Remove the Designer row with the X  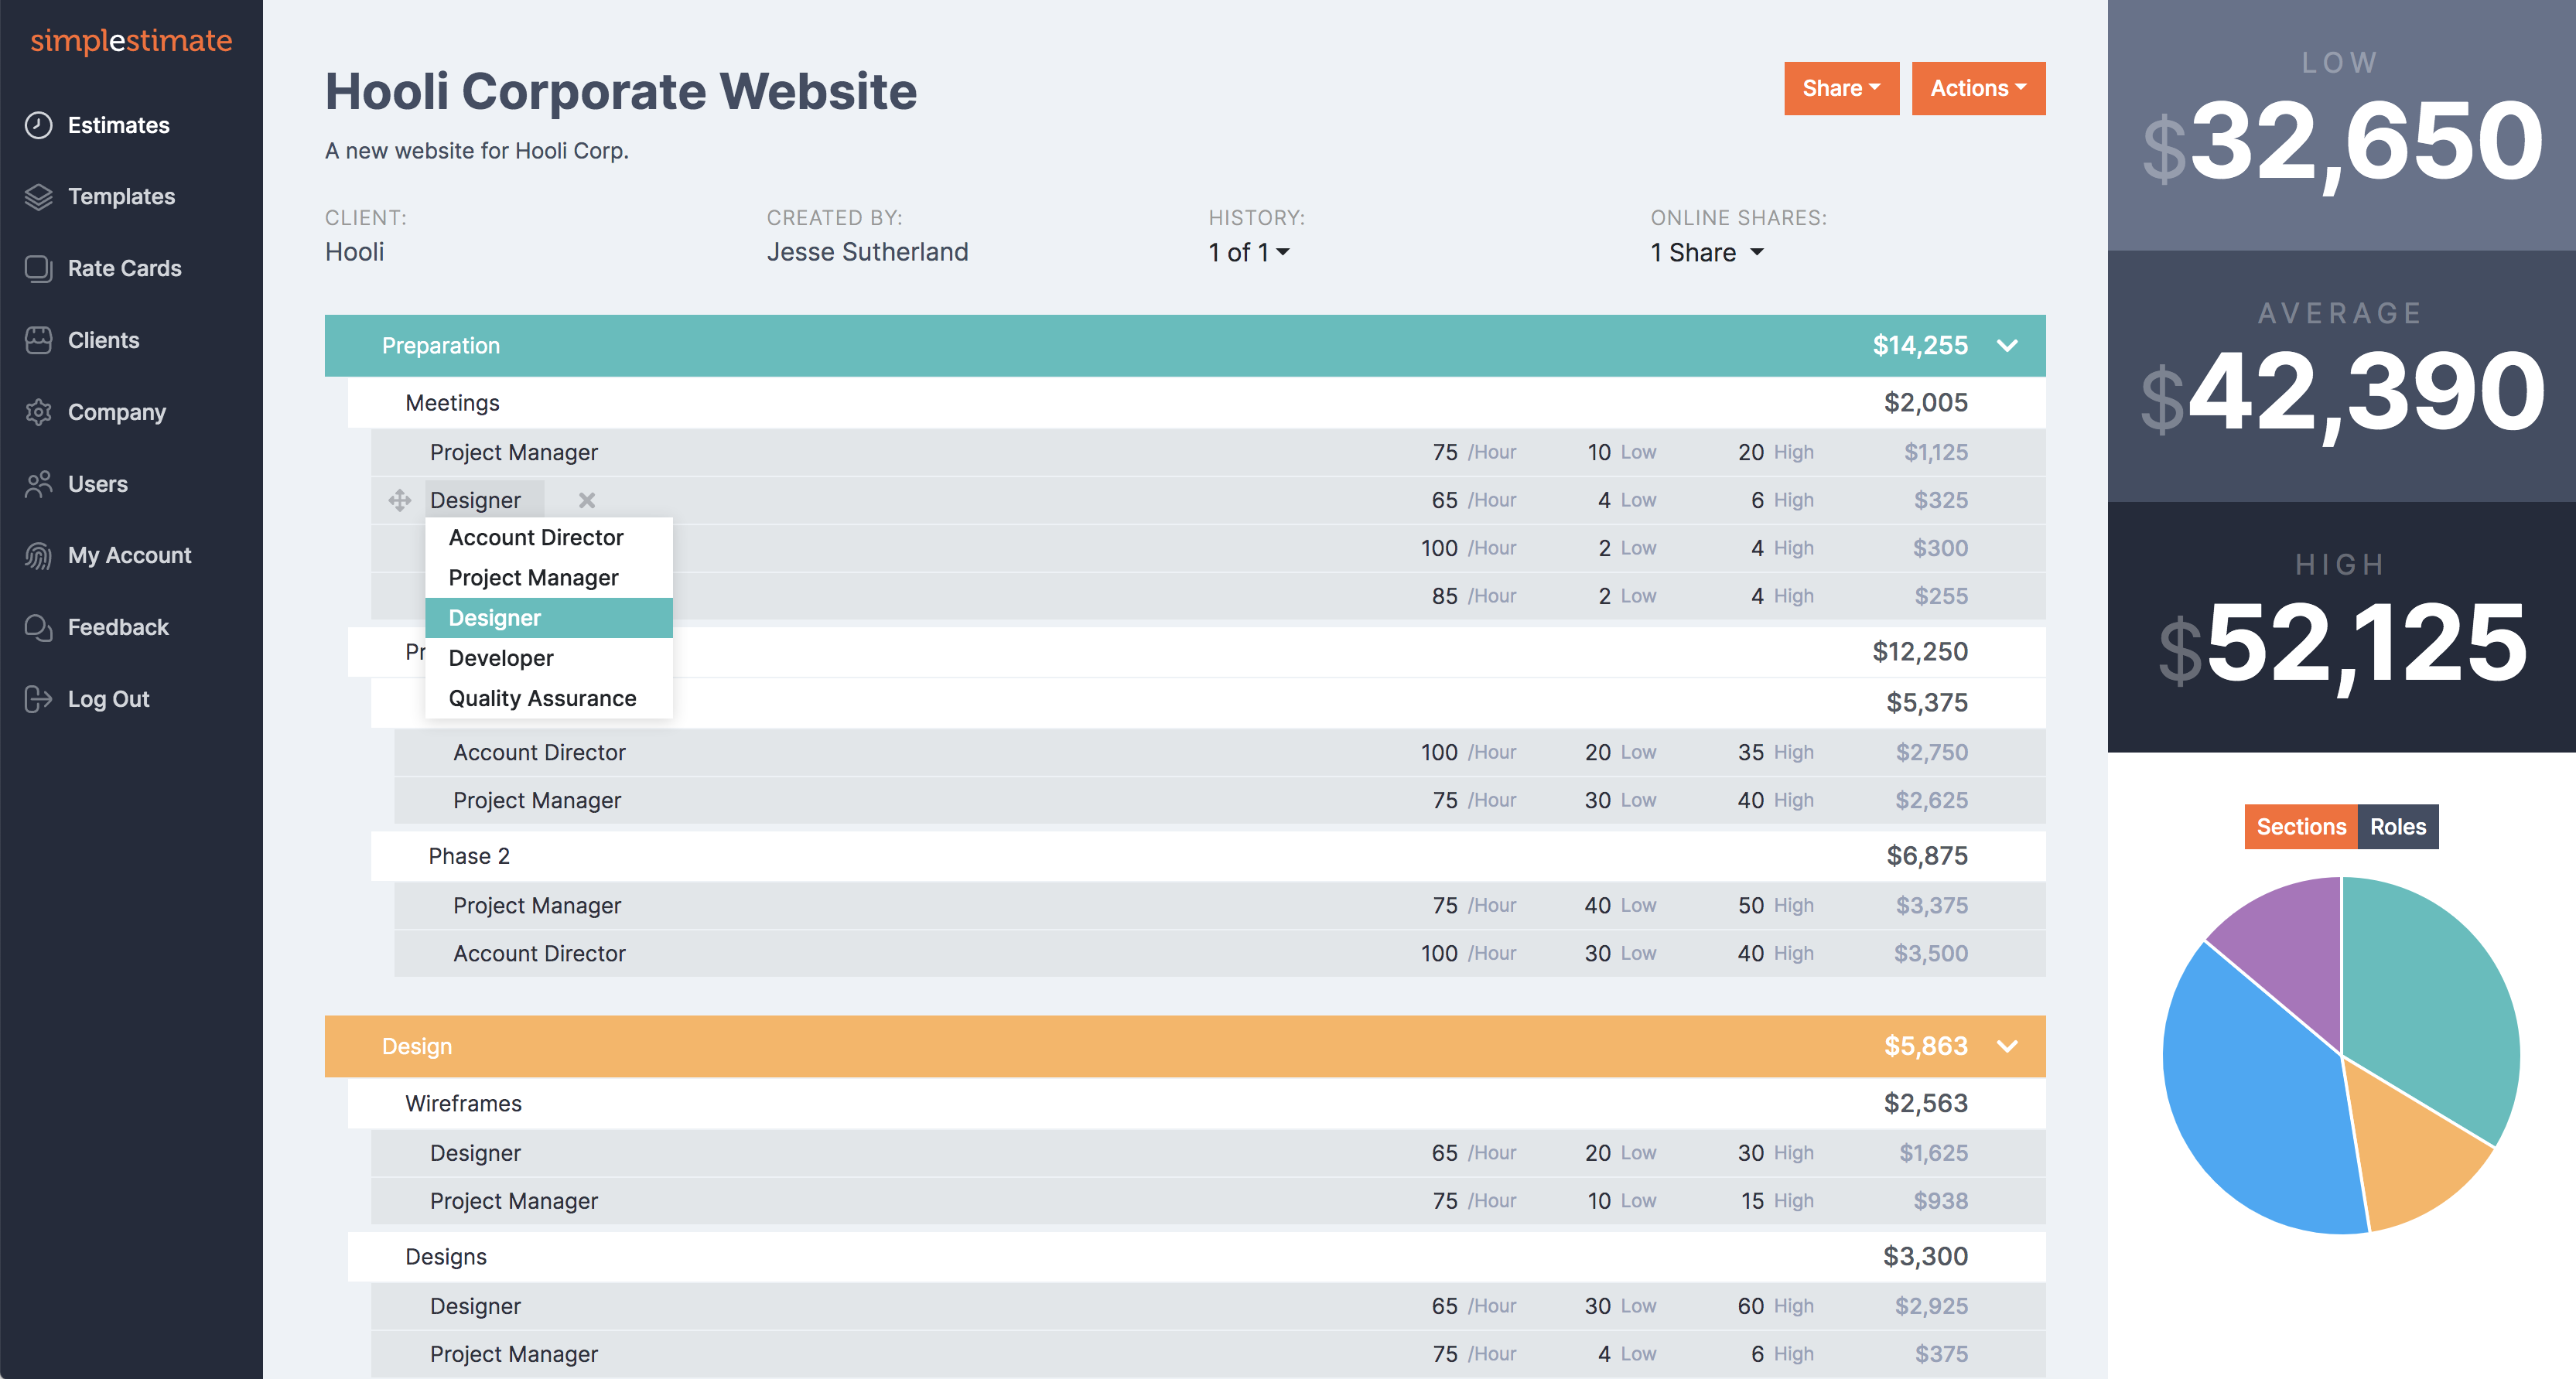586,500
